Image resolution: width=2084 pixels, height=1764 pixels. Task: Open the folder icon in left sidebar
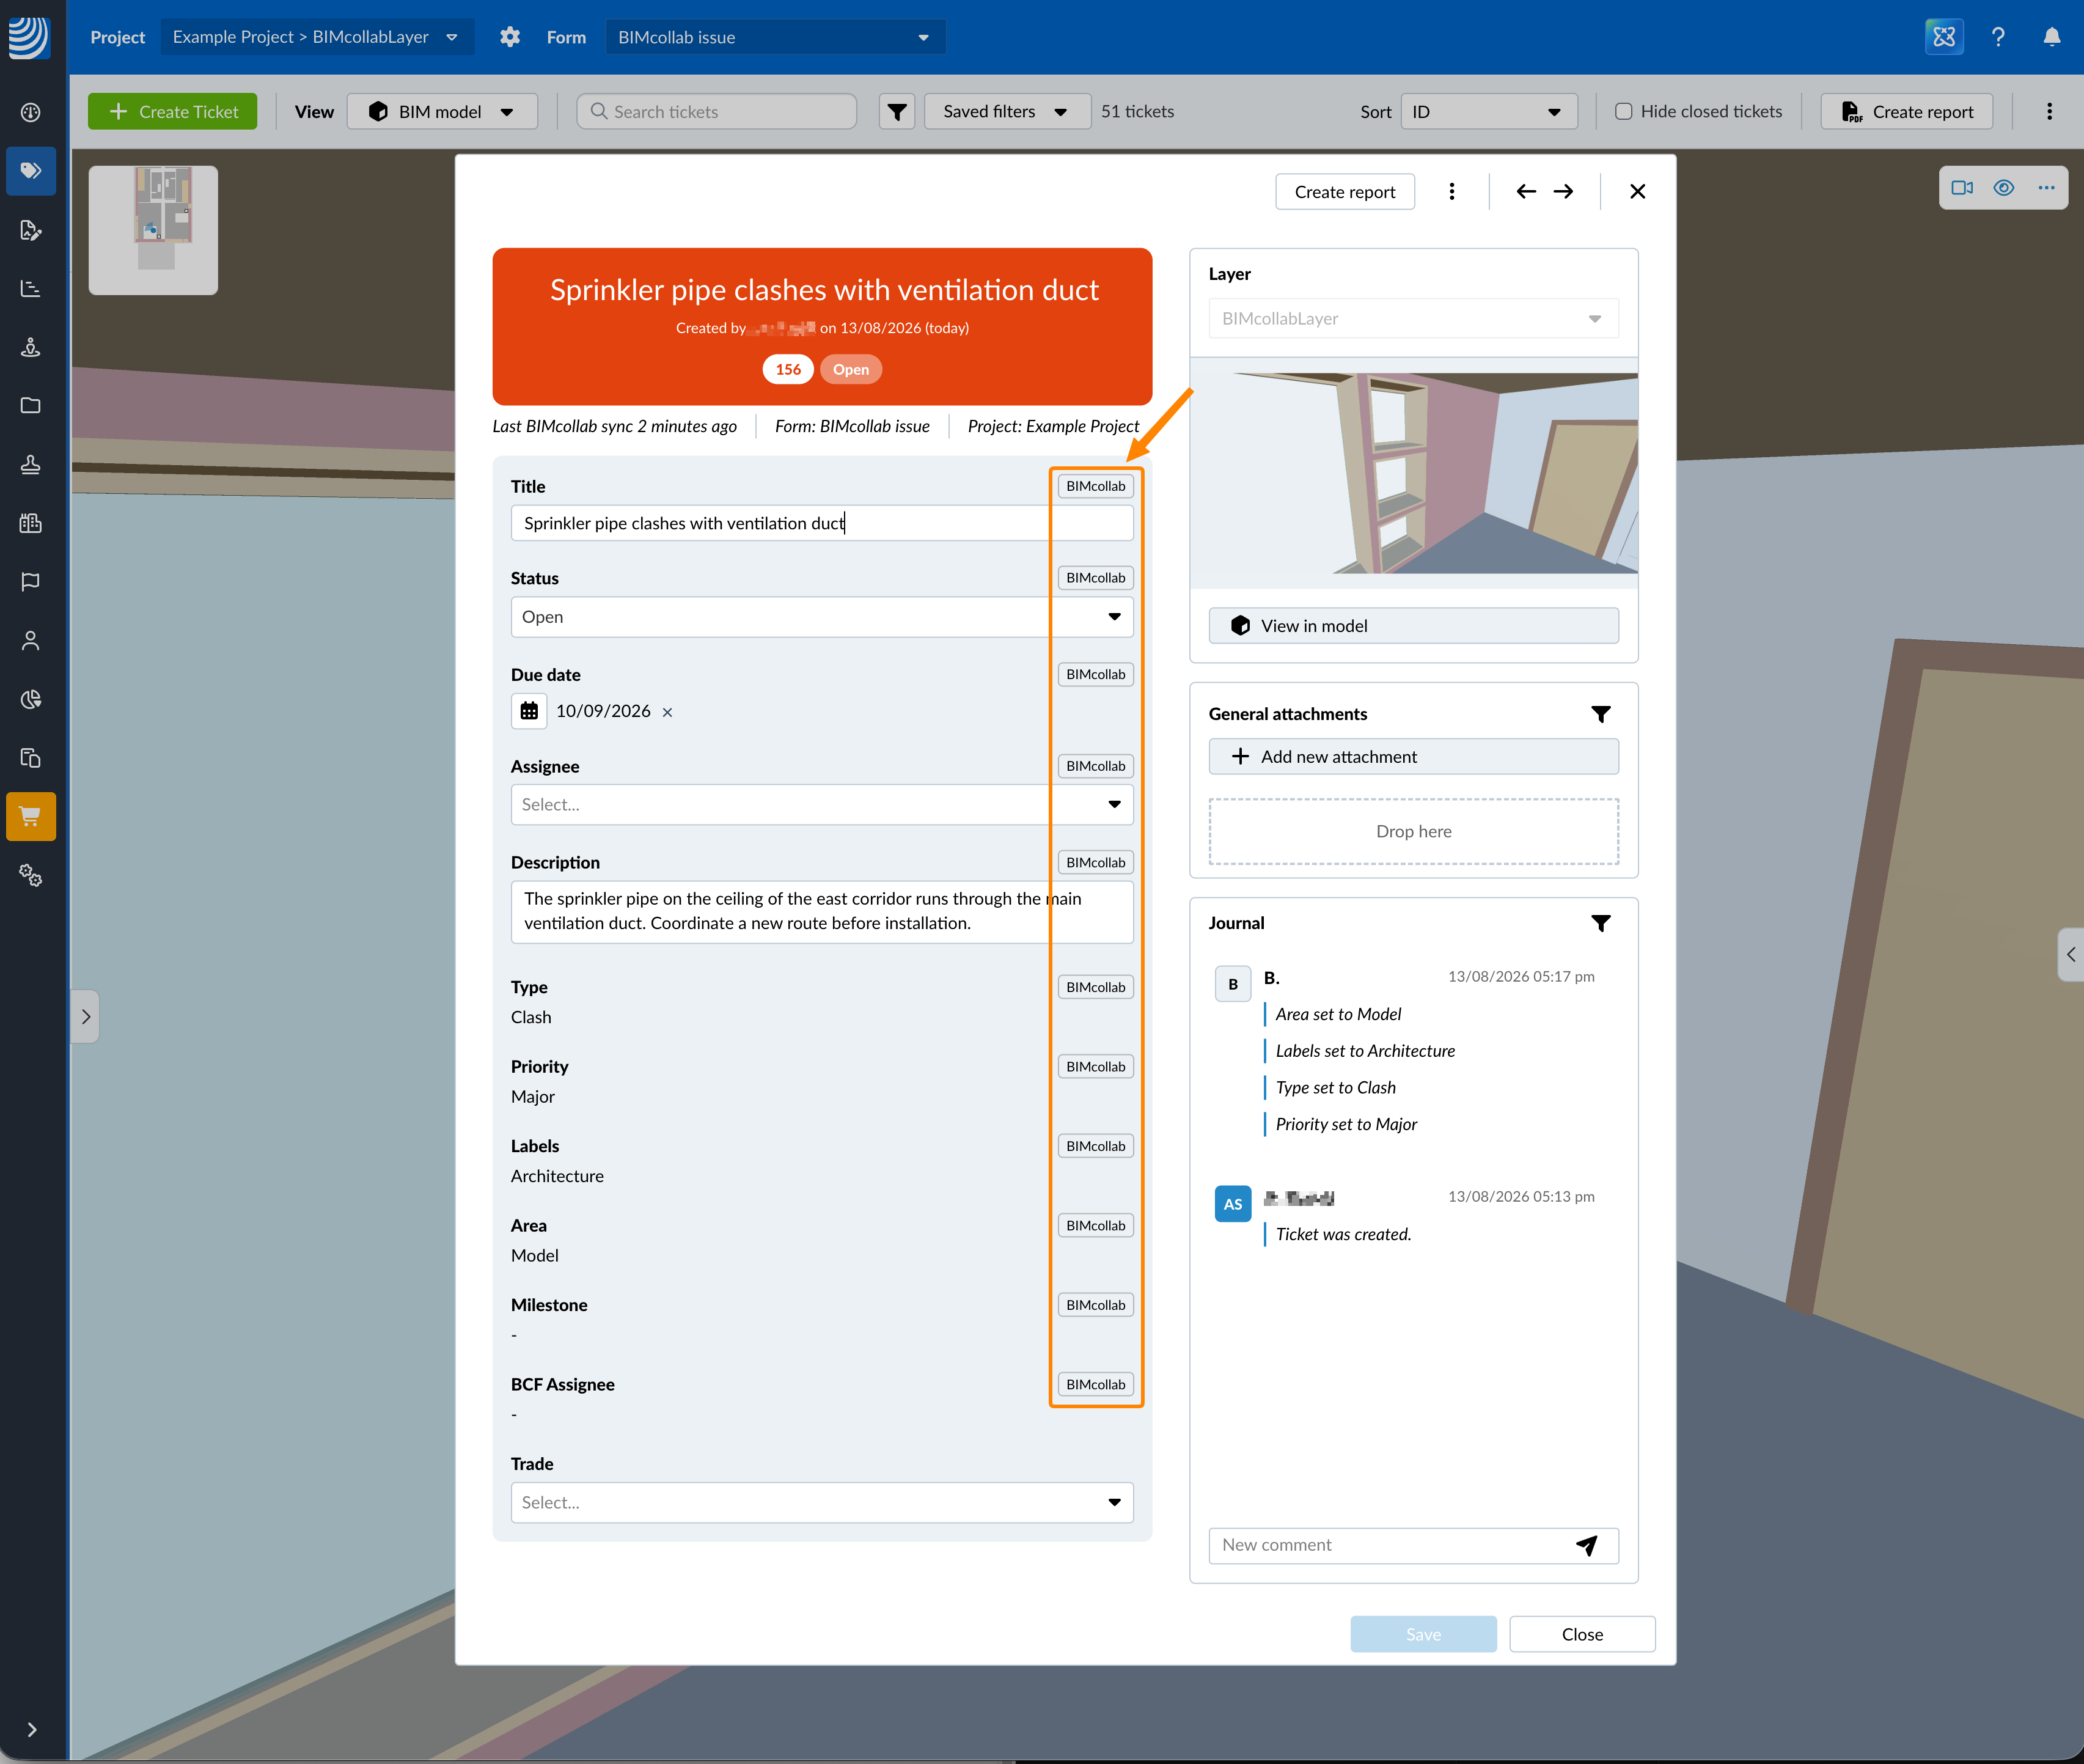31,406
